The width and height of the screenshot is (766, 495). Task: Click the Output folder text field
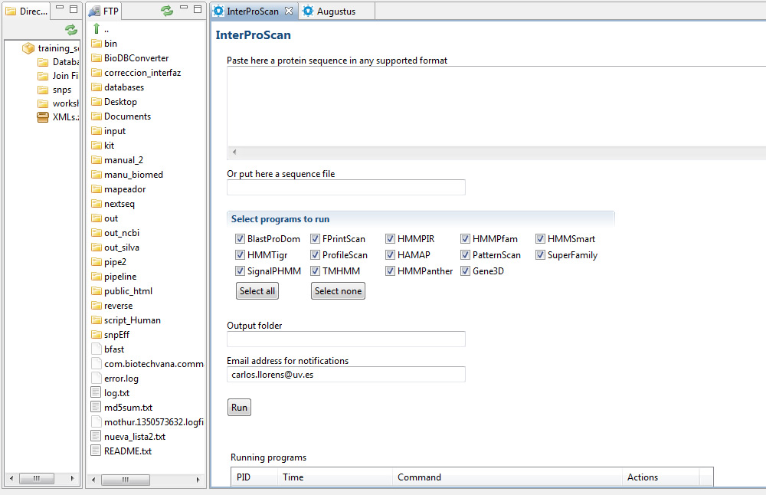(x=345, y=339)
